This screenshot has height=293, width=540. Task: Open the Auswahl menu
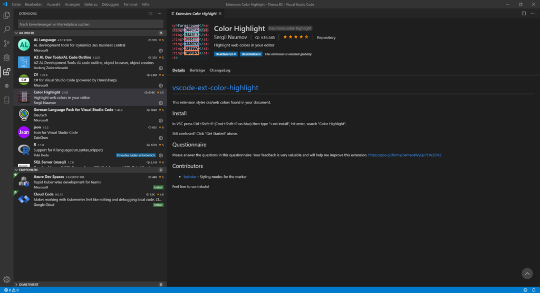[x=53, y=4]
